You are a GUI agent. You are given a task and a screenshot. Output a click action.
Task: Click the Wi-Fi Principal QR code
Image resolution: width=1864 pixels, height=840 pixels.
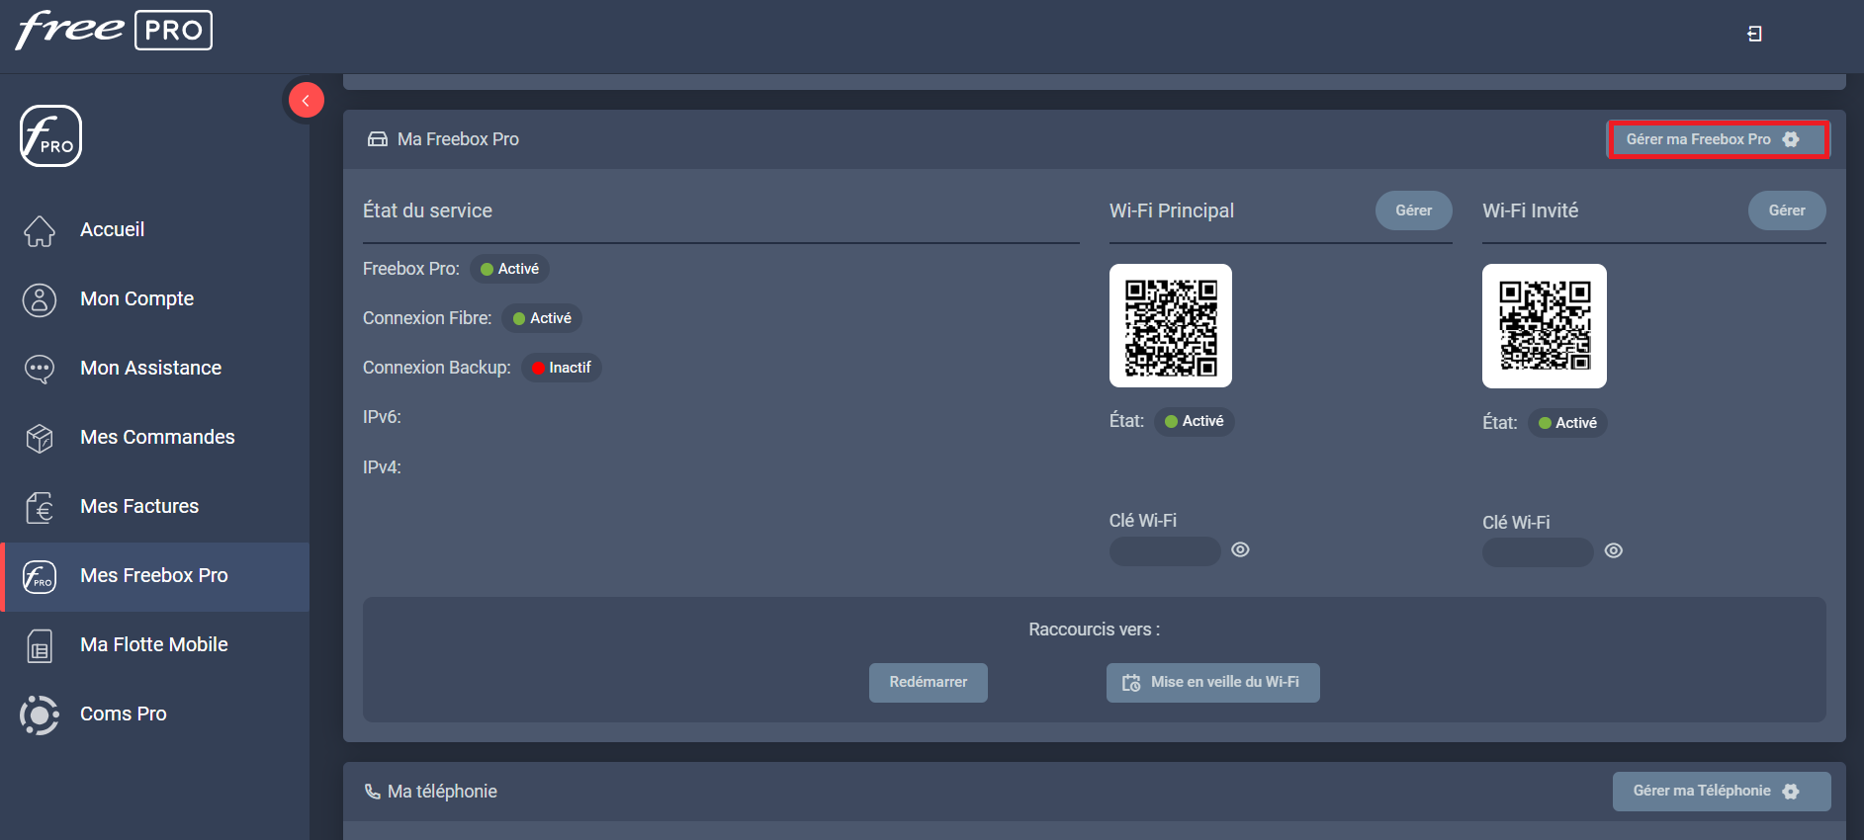(x=1171, y=326)
